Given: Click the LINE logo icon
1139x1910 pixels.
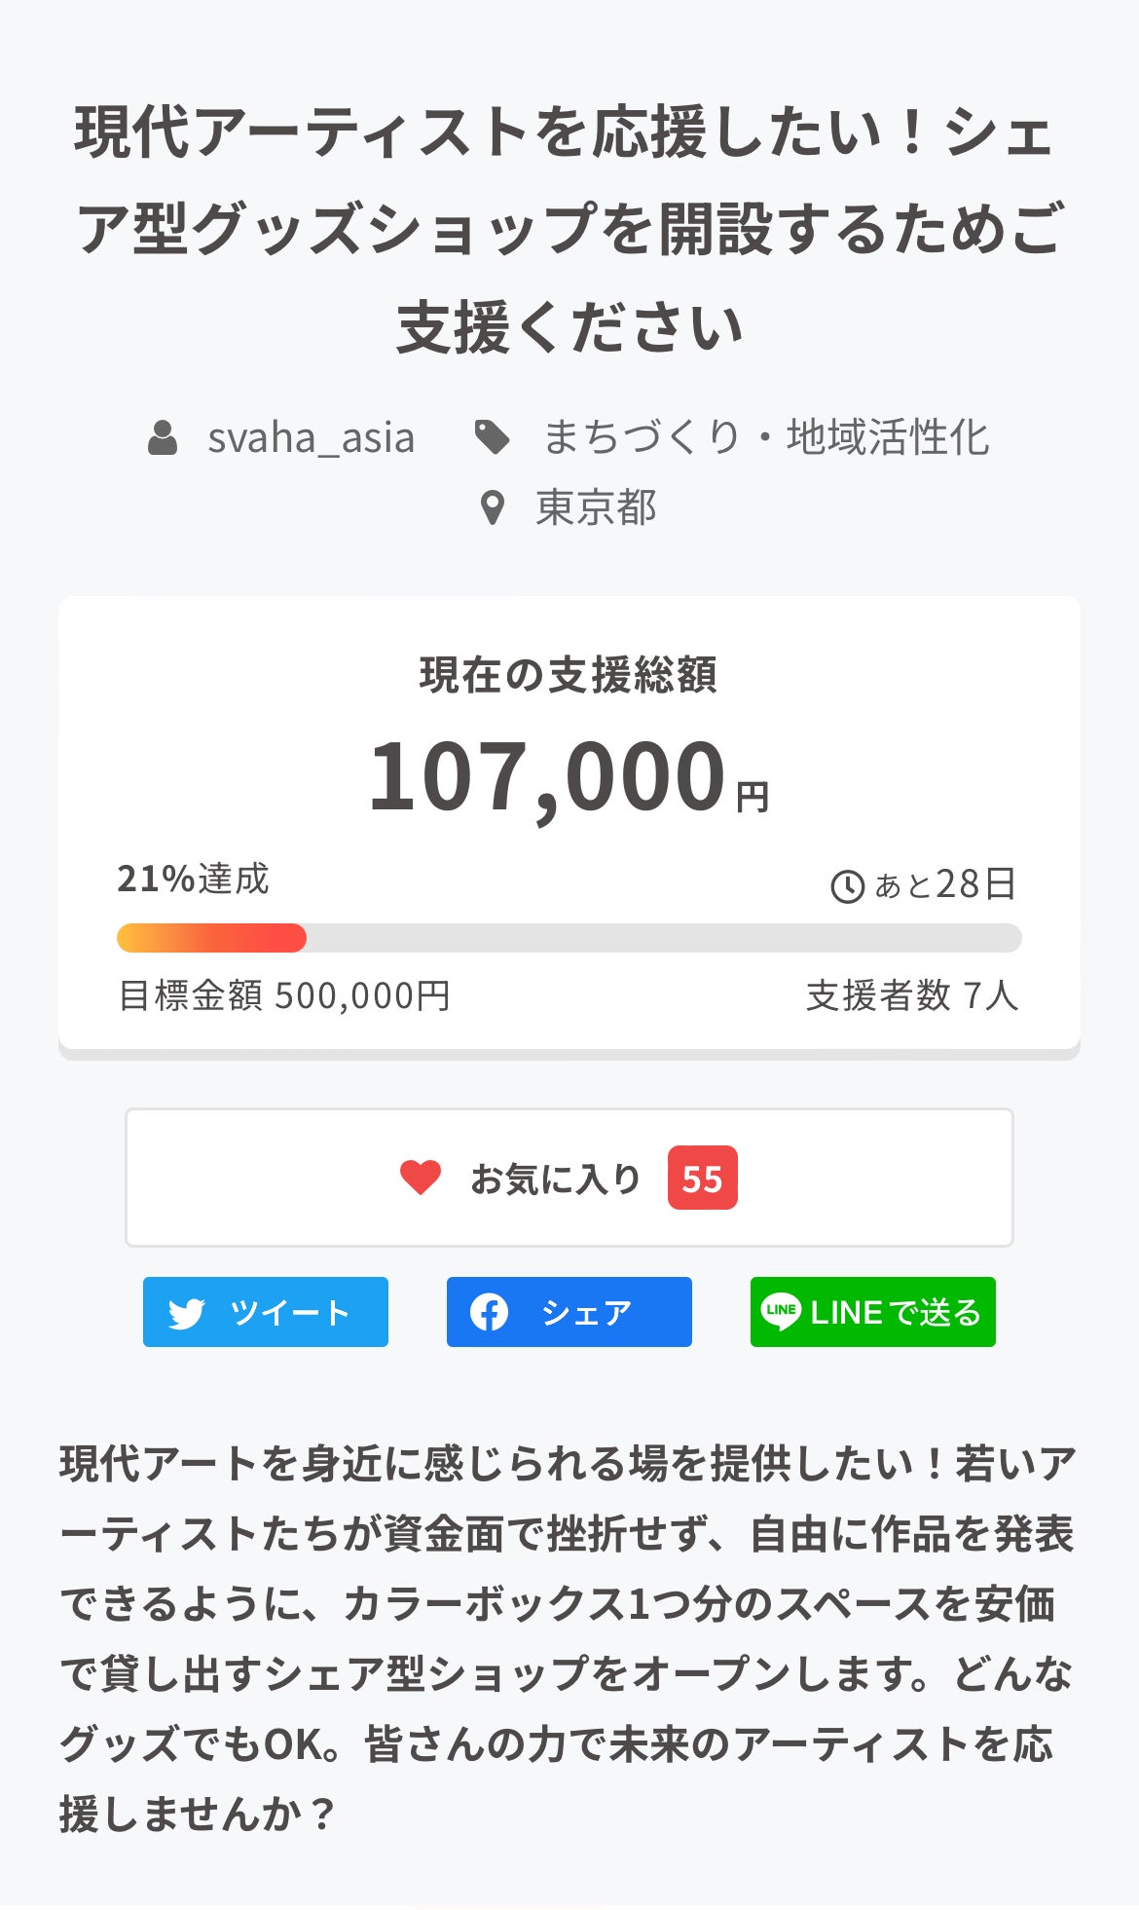Looking at the screenshot, I should pyautogui.click(x=781, y=1311).
